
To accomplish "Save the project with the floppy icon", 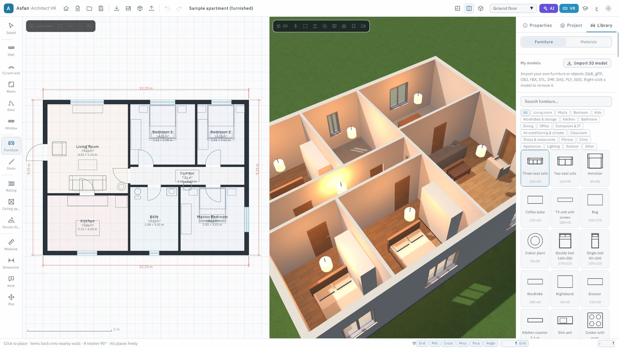I will (x=101, y=8).
